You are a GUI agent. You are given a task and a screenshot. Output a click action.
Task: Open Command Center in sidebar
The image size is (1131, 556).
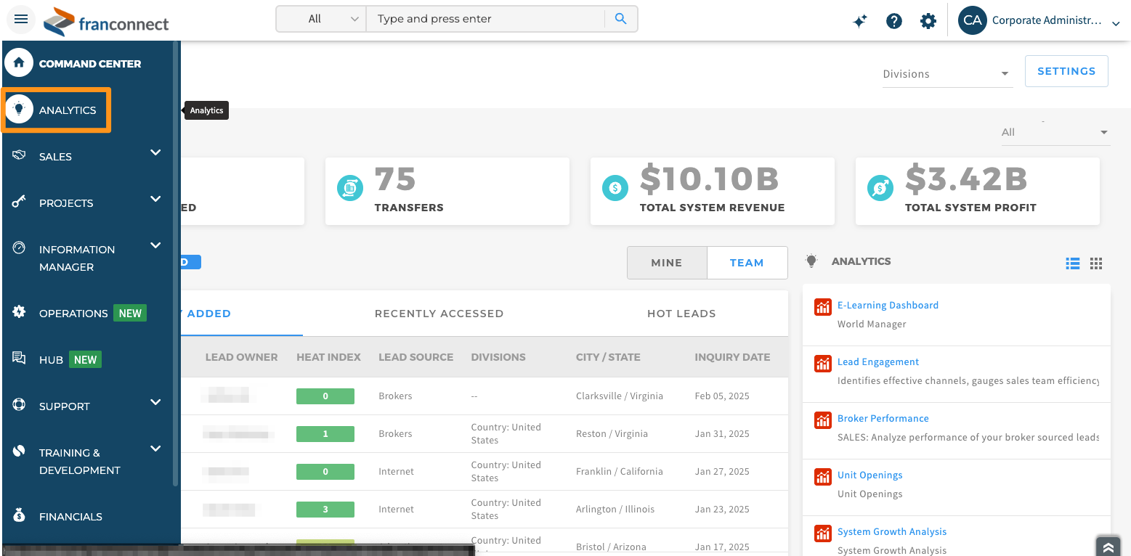(x=90, y=64)
